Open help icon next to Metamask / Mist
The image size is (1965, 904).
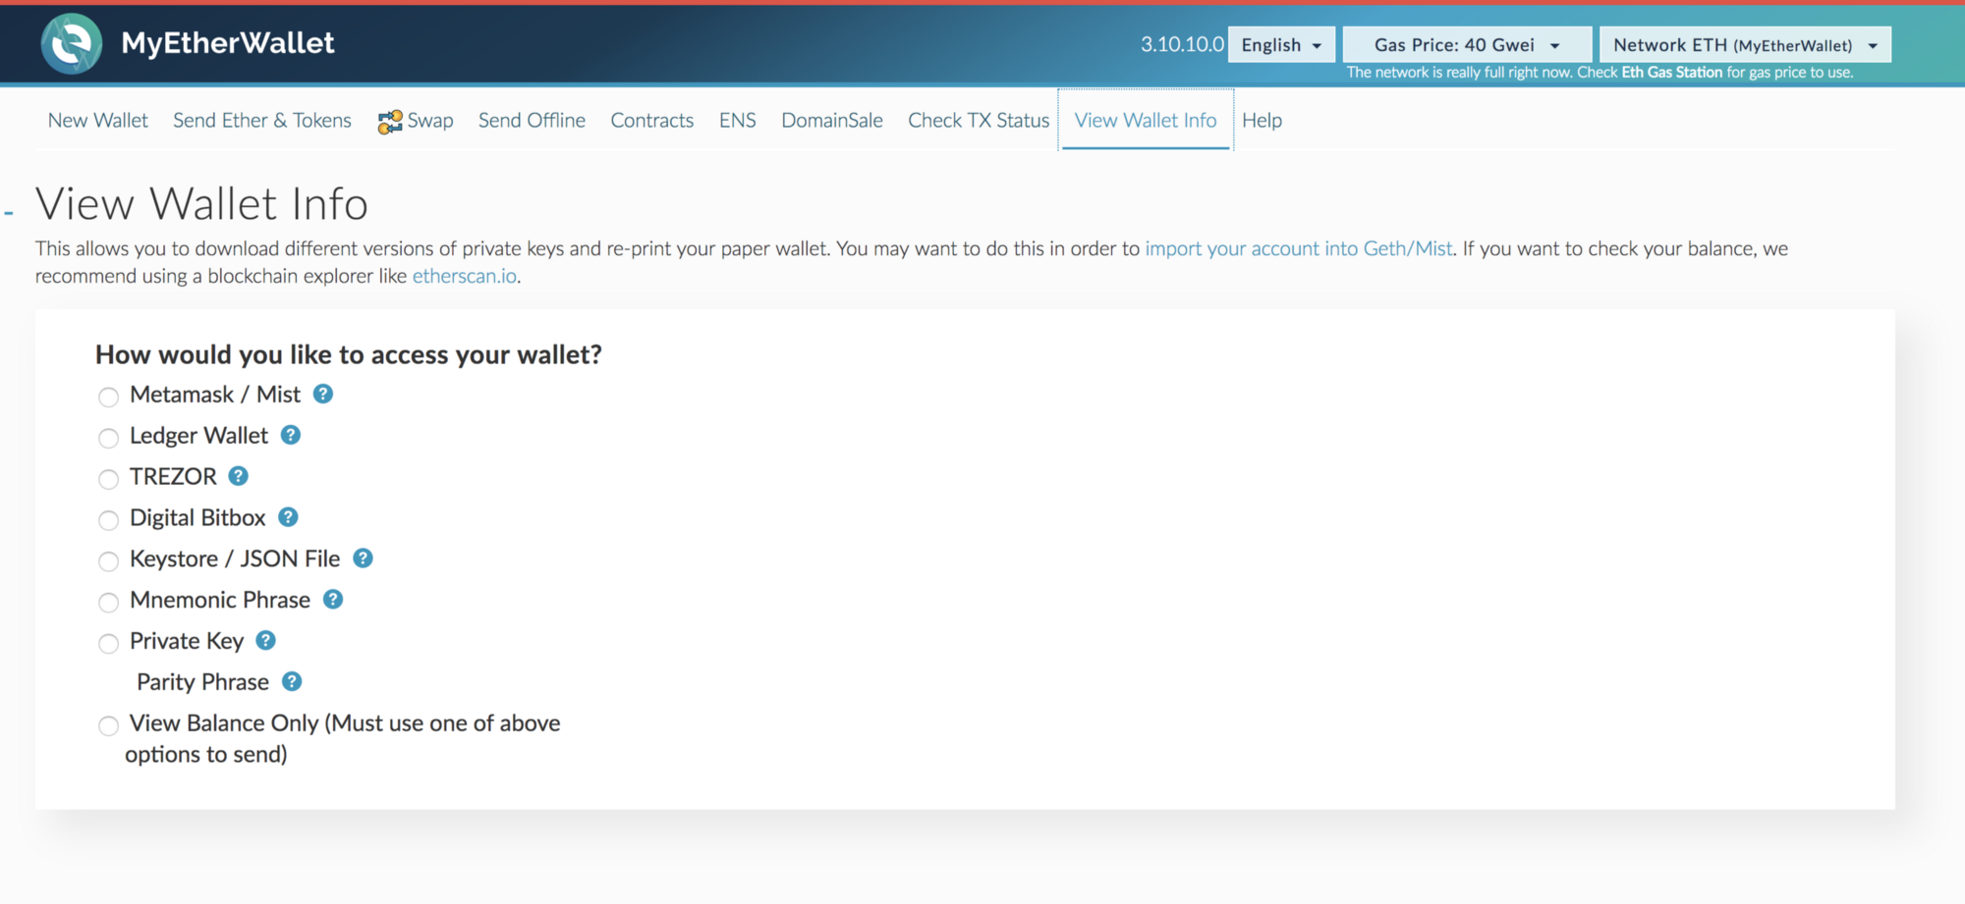[x=323, y=394]
